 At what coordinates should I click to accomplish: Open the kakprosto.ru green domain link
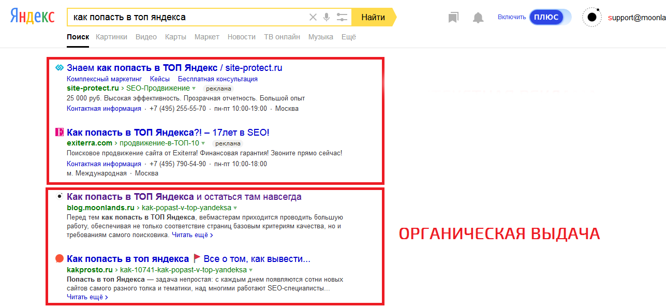[90, 270]
